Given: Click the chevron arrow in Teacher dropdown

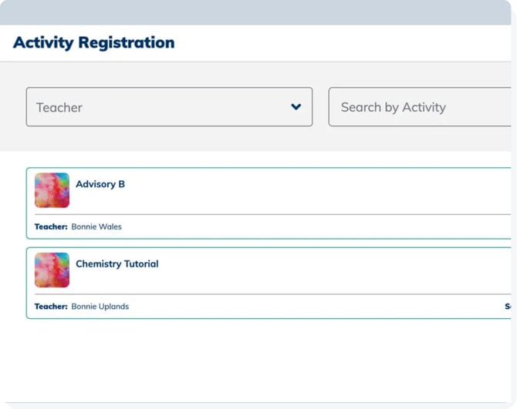Looking at the screenshot, I should click(x=296, y=107).
